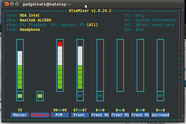Click the AlsaMixer v1.0.24.2 title
186x124 pixels.
coord(90,11)
